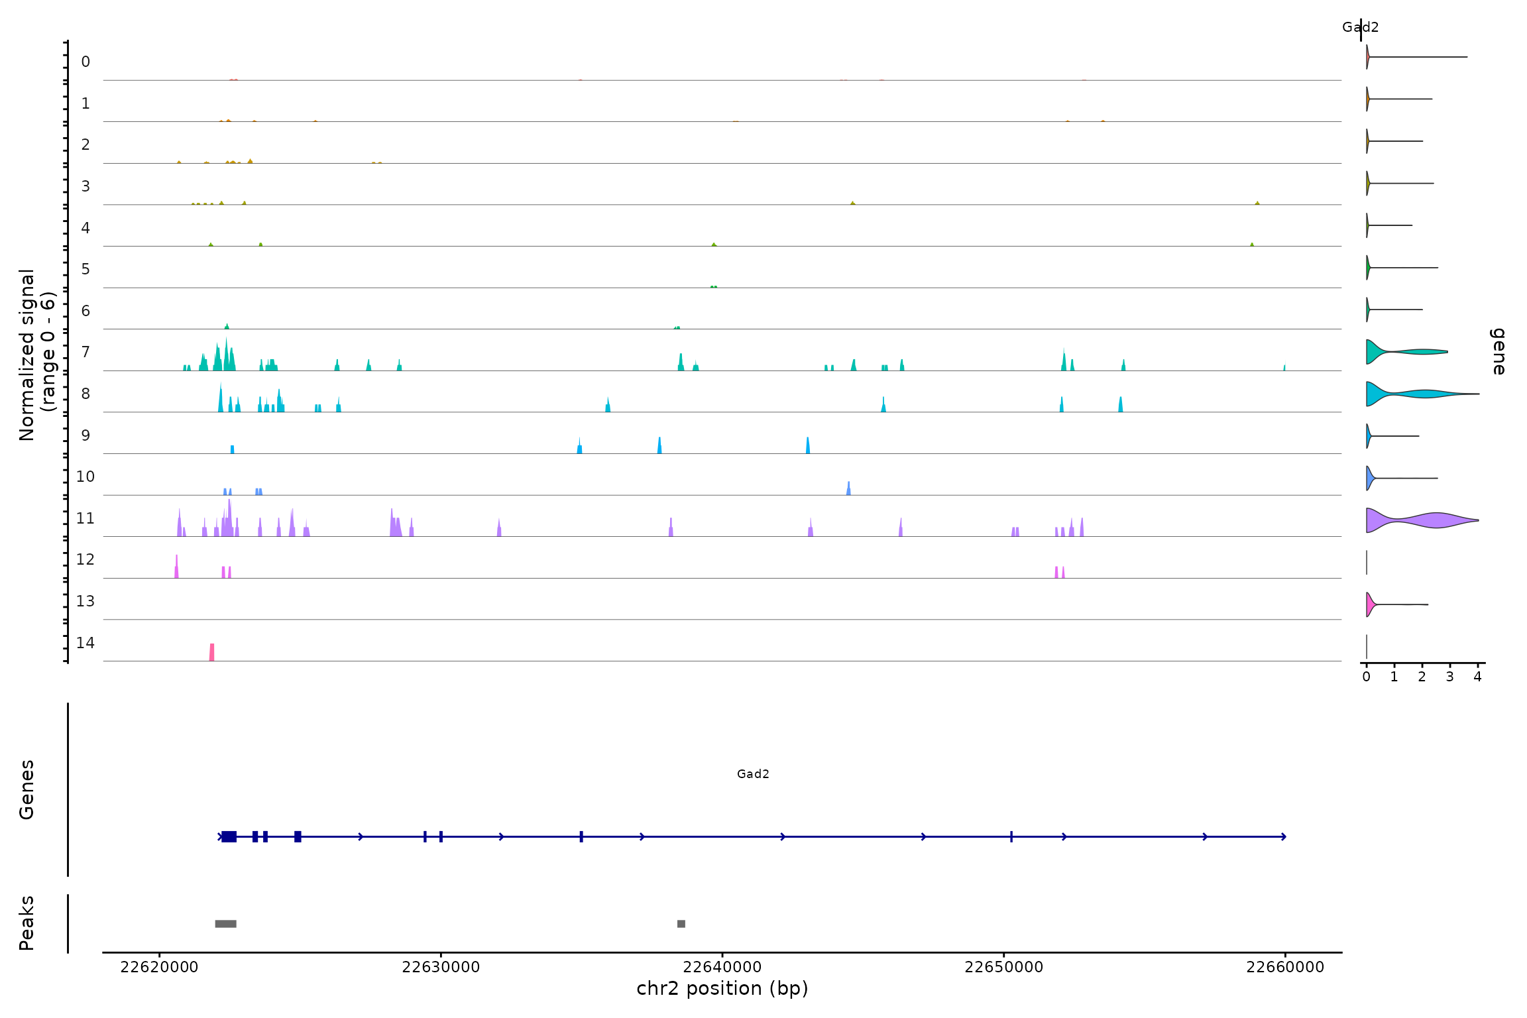Viewport: 1527px width, 1018px height.
Task: Click the pink signal peak in track 14
Action: point(212,652)
